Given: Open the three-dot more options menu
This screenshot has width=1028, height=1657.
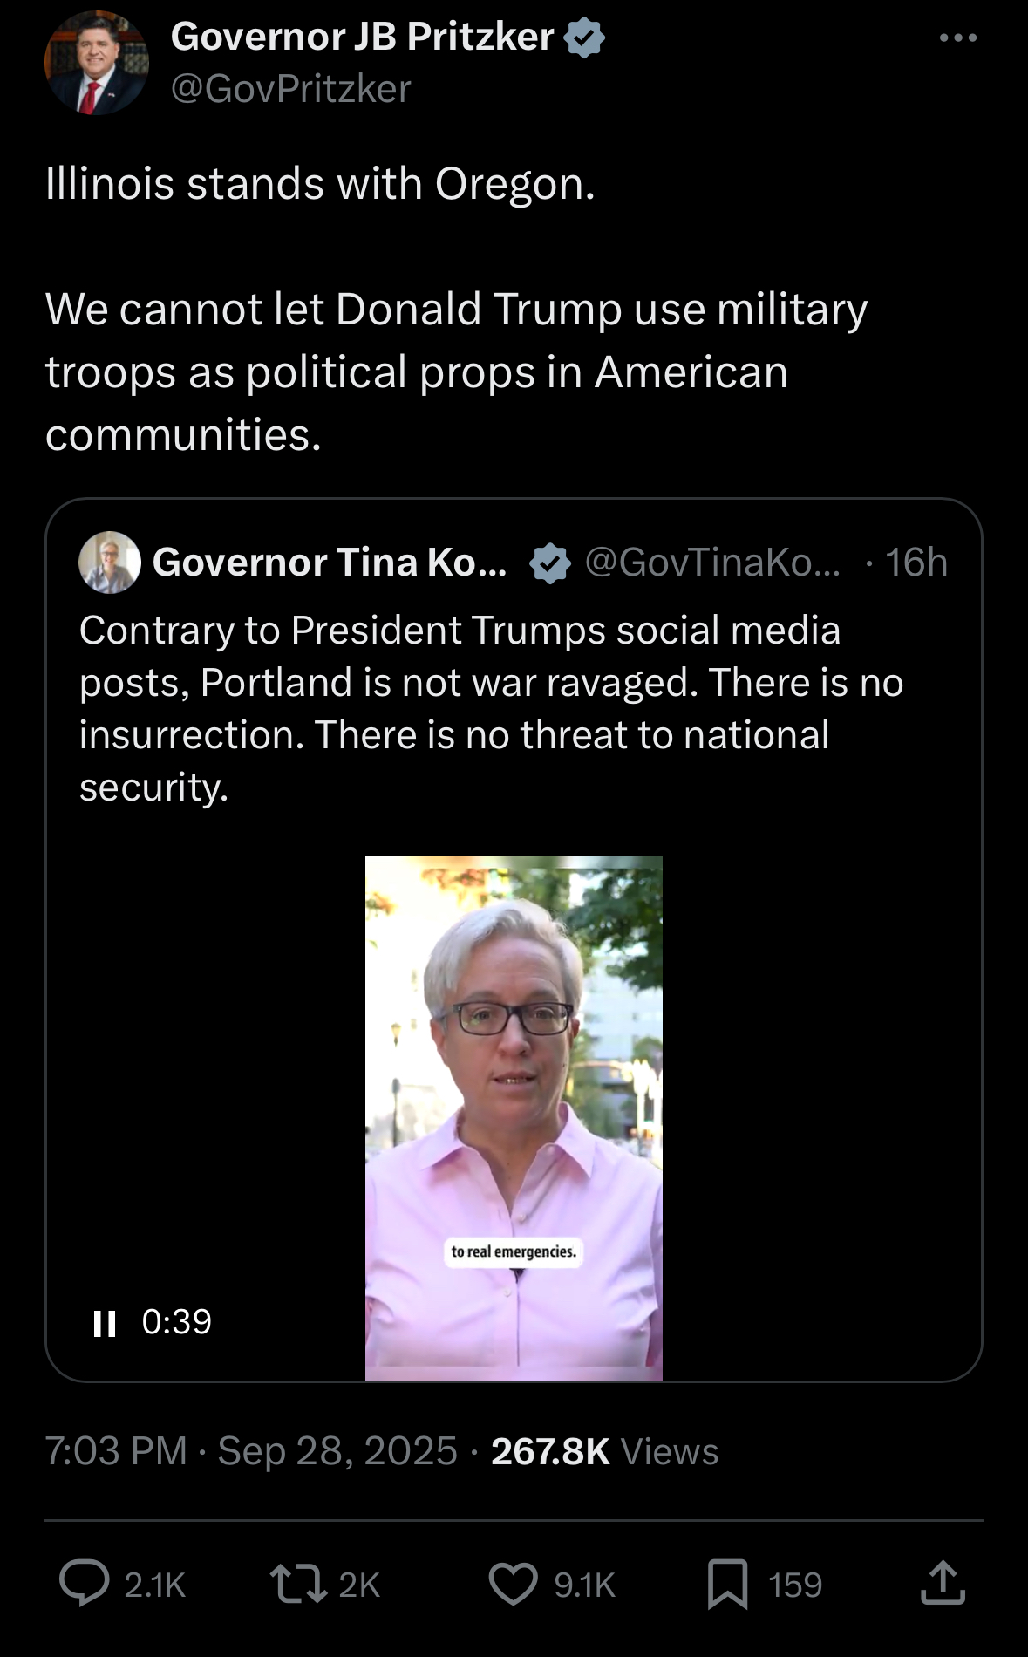Looking at the screenshot, I should tap(958, 38).
